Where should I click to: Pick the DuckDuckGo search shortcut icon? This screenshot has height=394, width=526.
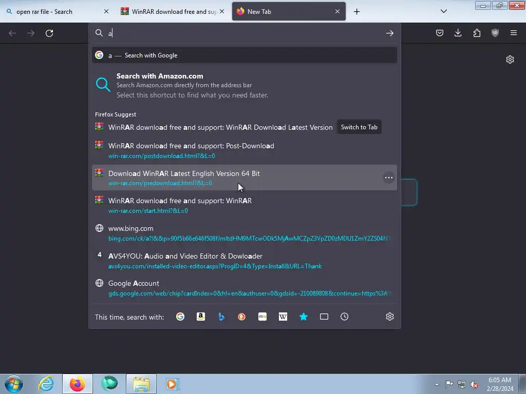click(x=242, y=317)
